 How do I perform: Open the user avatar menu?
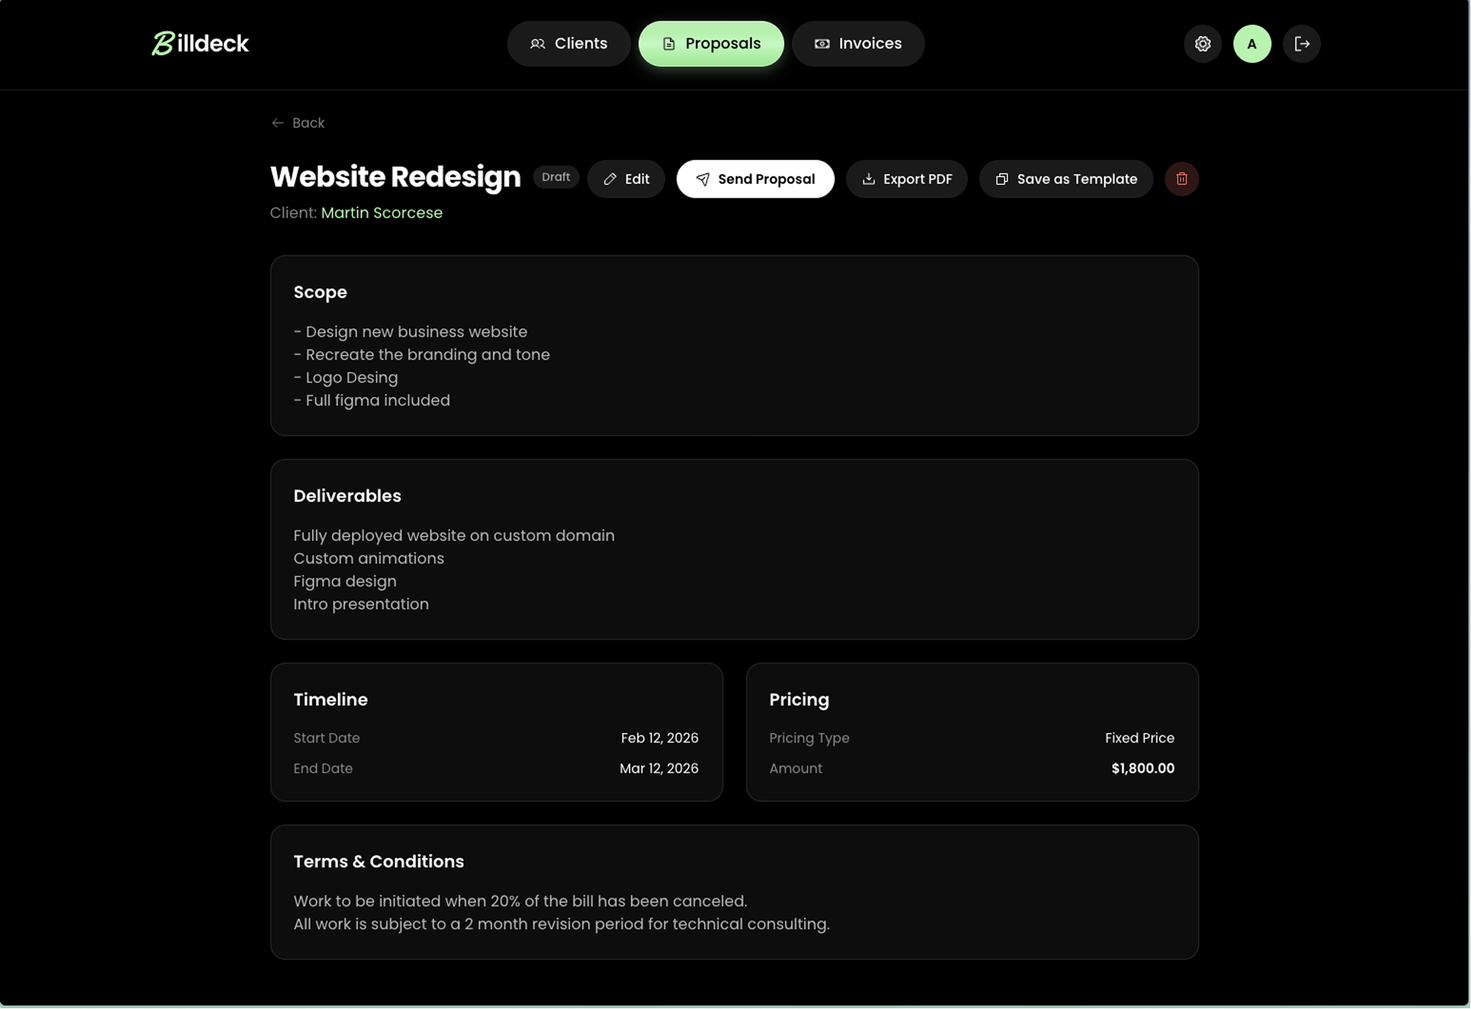1252,43
